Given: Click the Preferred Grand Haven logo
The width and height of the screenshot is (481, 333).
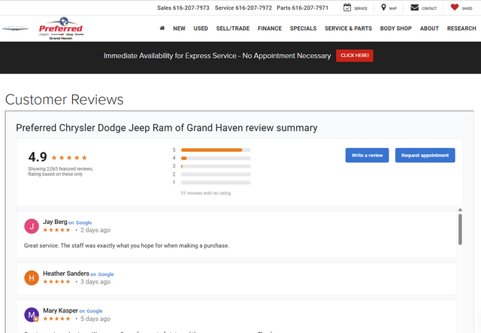Looking at the screenshot, I should pyautogui.click(x=61, y=29).
